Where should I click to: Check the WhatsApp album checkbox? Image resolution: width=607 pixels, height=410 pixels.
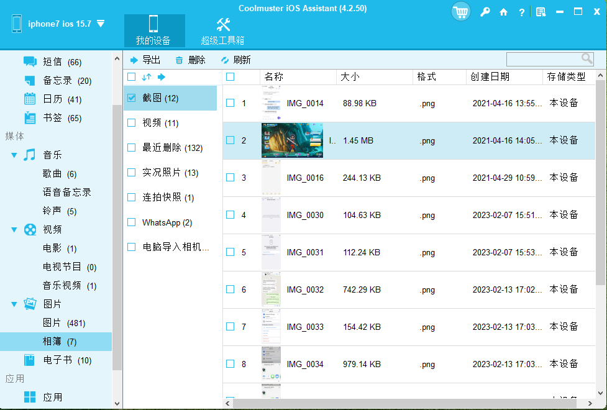point(131,222)
